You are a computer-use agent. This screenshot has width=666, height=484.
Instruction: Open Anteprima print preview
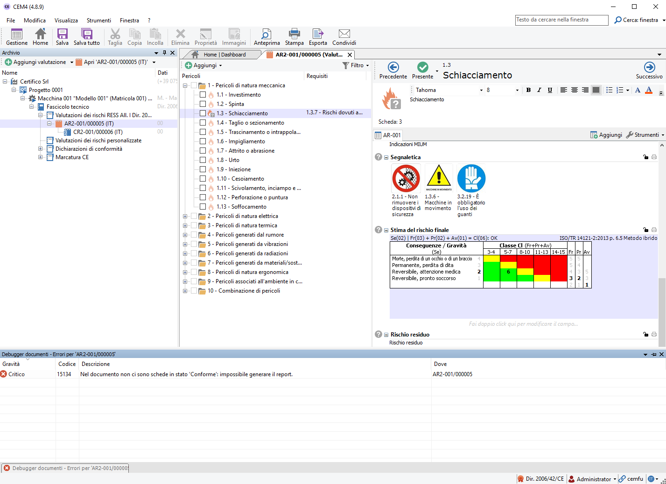tap(266, 36)
